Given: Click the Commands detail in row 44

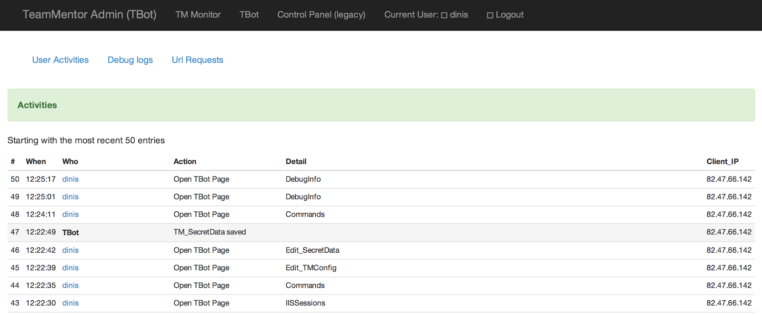Looking at the screenshot, I should pos(305,285).
